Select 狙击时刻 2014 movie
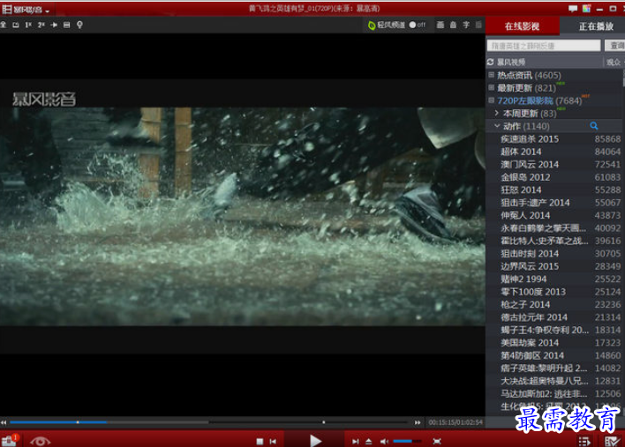Viewport: 625px width, 447px height. tap(530, 254)
